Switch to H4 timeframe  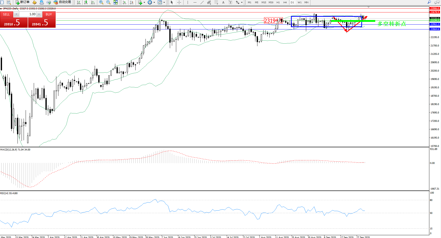coord(285,2)
